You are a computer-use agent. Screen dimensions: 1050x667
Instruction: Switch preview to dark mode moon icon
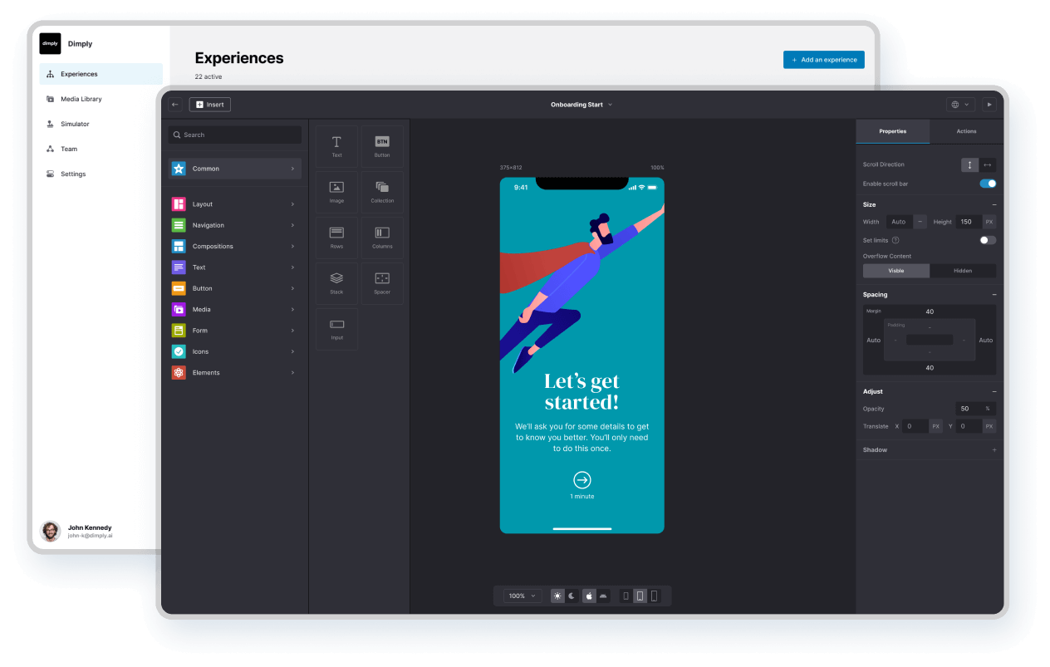(572, 596)
